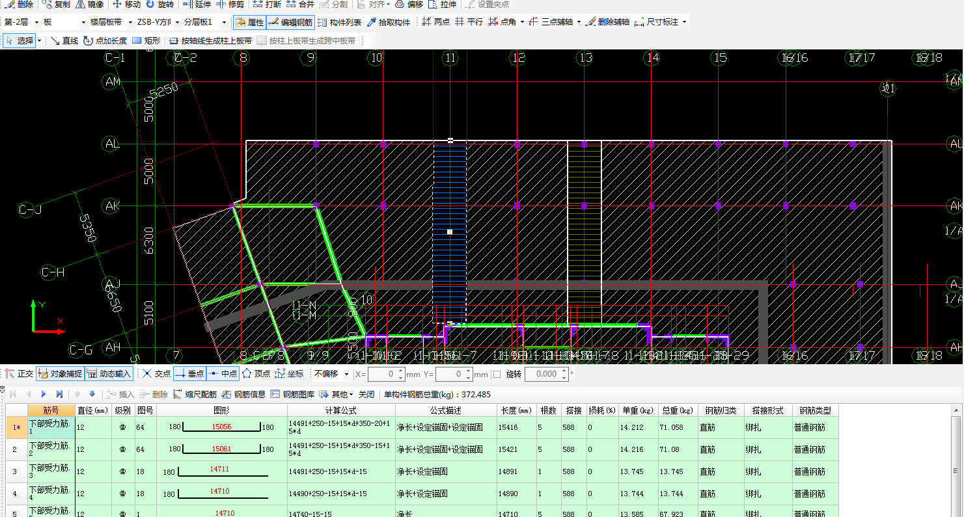The height and width of the screenshot is (517, 964).
Task: Click the 长度(mm) column header
Action: coord(516,410)
